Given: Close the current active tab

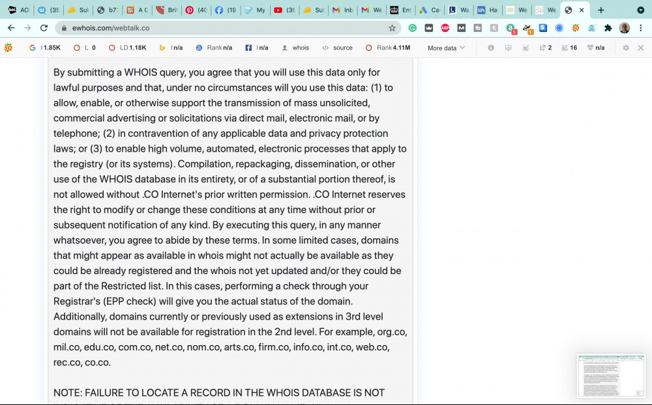Looking at the screenshot, I should coord(582,10).
